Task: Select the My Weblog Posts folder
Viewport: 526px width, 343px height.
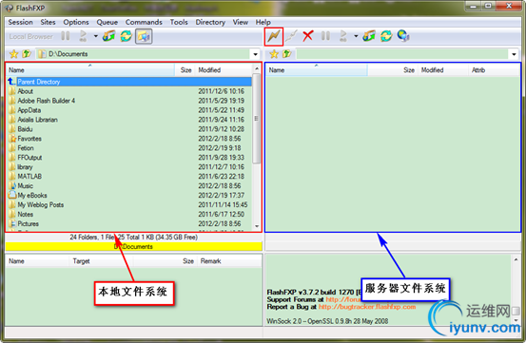Action: (x=129, y=204)
